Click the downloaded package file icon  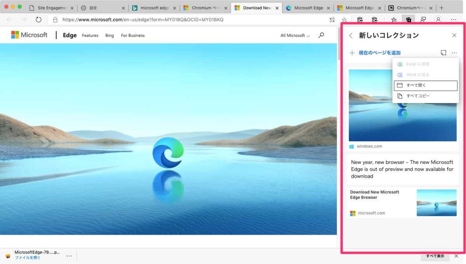tap(8, 256)
